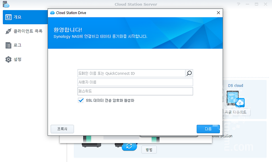Toggle the SSL data encryption checkbox
Screen dimensions: 272x162
point(81,100)
